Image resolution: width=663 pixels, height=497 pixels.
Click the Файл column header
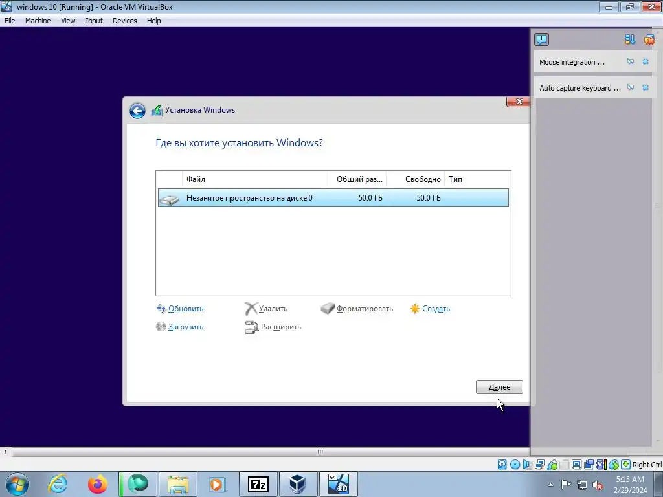255,179
